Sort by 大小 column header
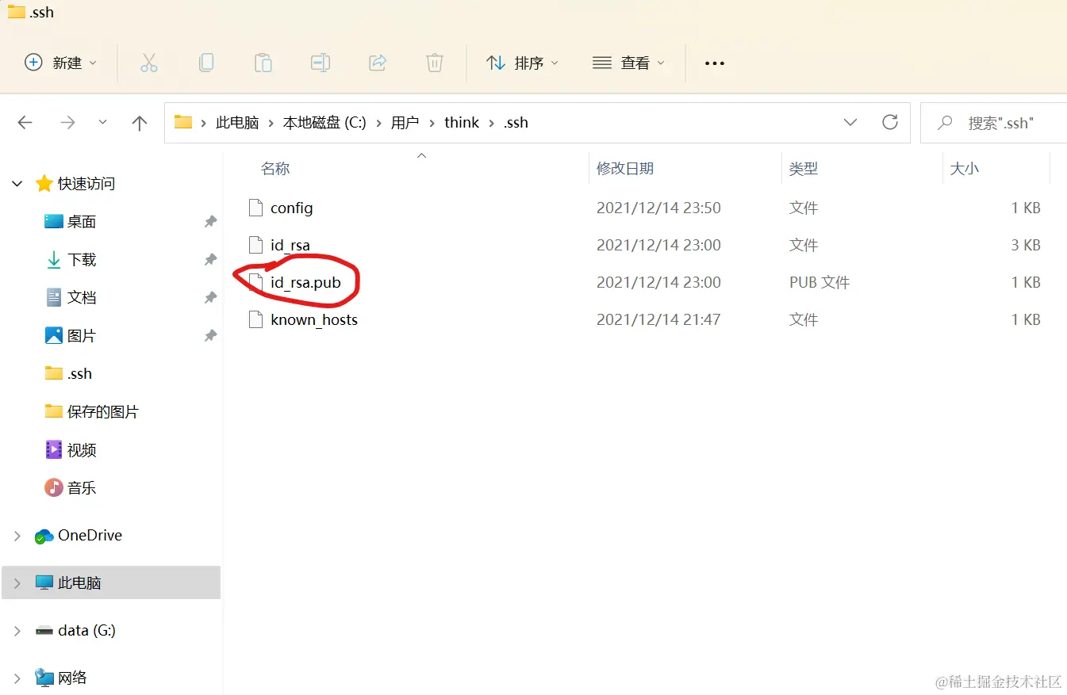The image size is (1067, 695). (x=965, y=168)
